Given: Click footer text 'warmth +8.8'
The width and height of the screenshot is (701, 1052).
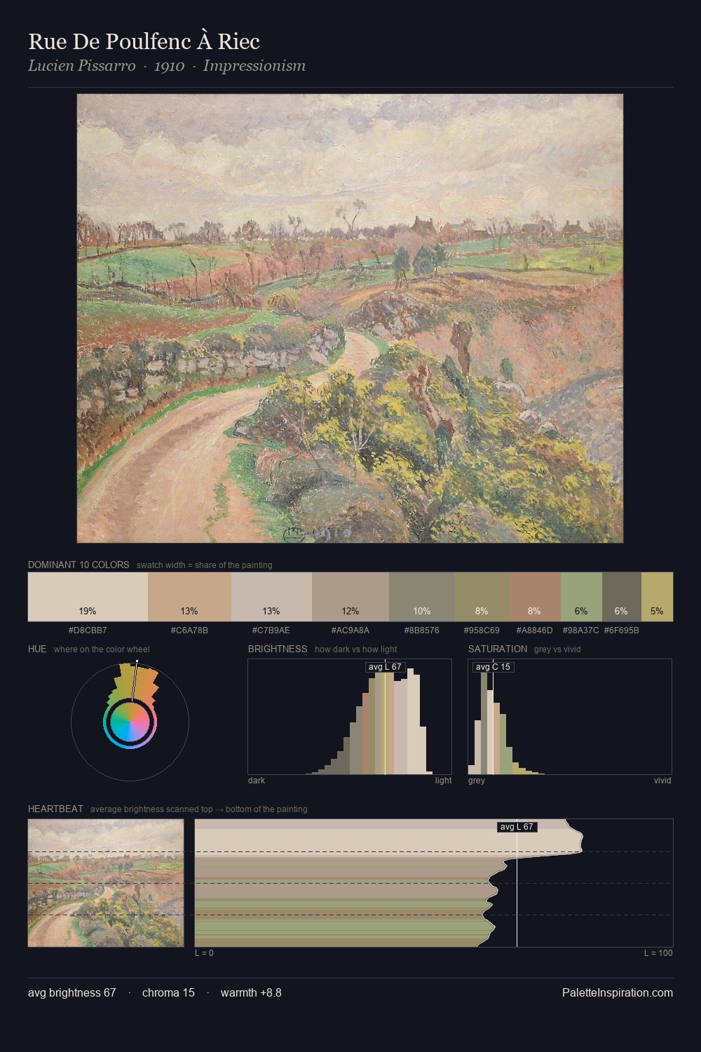Looking at the screenshot, I should [251, 992].
